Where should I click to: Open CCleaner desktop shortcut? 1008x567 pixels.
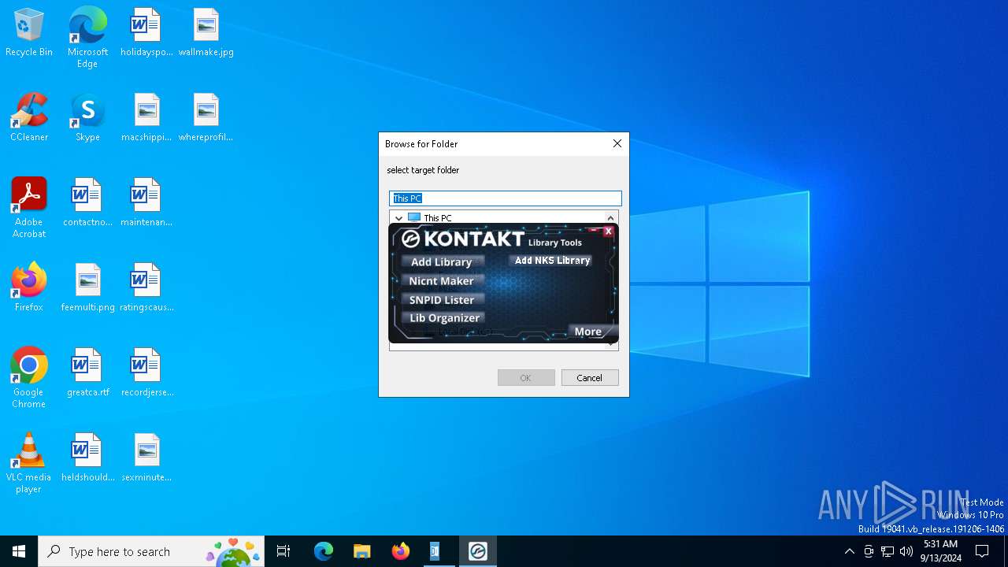tap(29, 117)
